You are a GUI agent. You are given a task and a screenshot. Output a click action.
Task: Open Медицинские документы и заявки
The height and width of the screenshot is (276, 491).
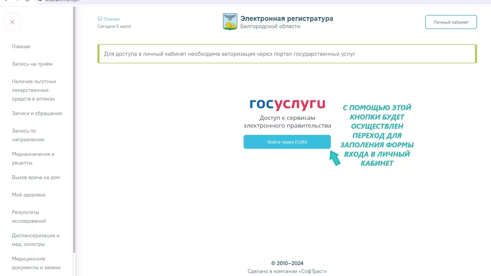point(36,263)
